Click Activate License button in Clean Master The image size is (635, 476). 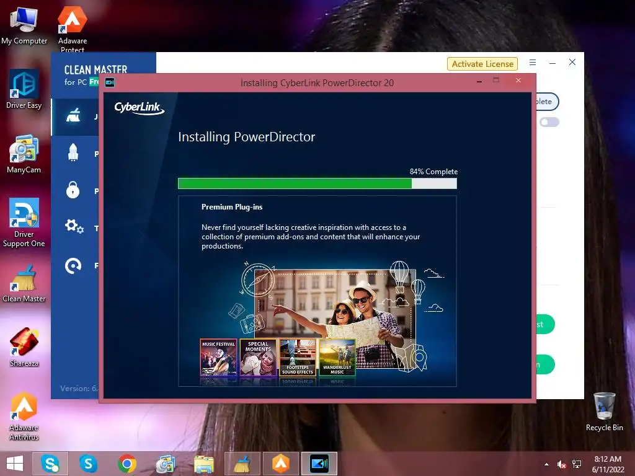coord(482,64)
